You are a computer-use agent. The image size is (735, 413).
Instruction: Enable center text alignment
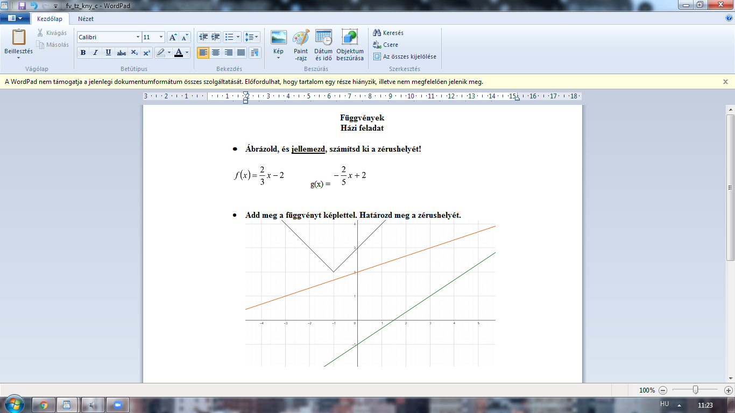click(216, 53)
